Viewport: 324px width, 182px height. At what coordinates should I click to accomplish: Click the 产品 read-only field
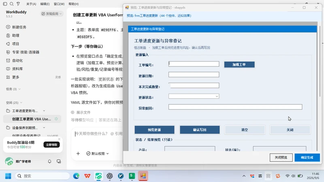(190, 149)
